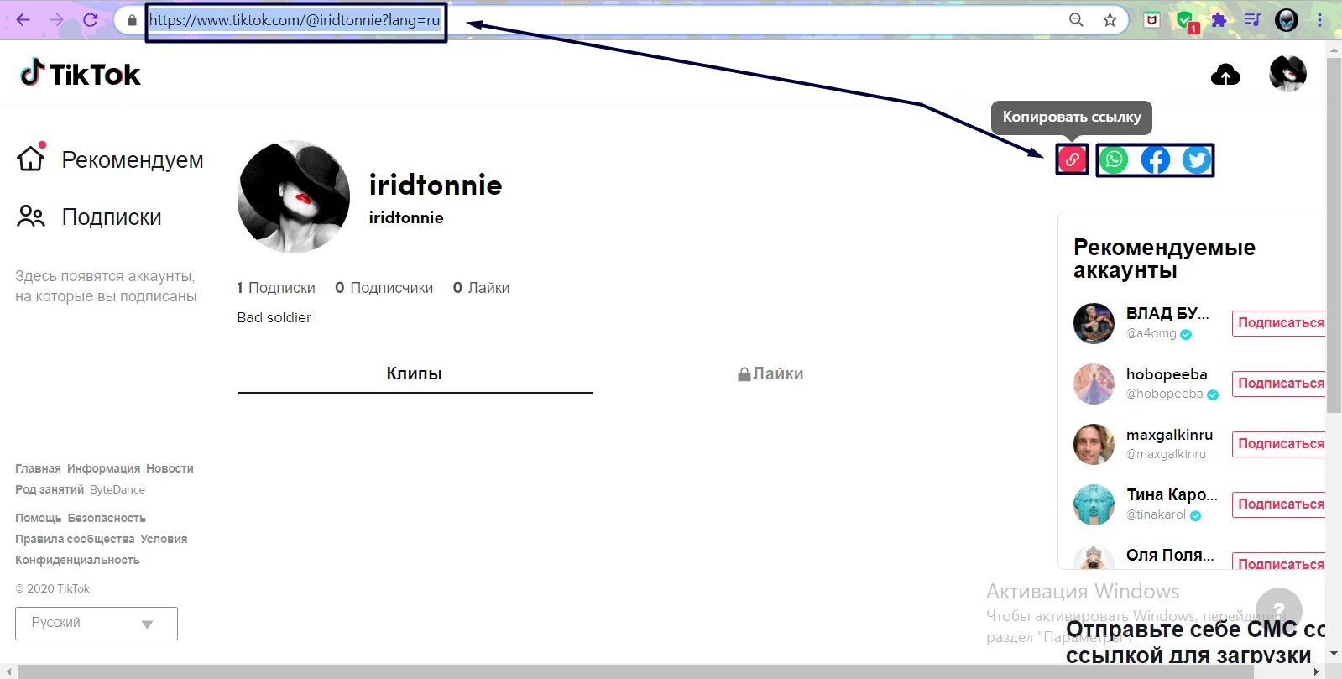Open the Безопасность footer link
The image size is (1342, 679).
pyautogui.click(x=107, y=518)
